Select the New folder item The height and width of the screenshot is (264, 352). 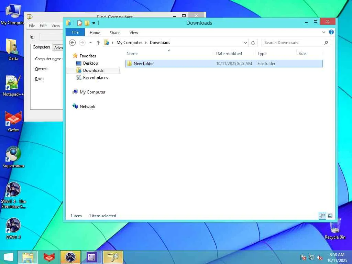click(224, 64)
